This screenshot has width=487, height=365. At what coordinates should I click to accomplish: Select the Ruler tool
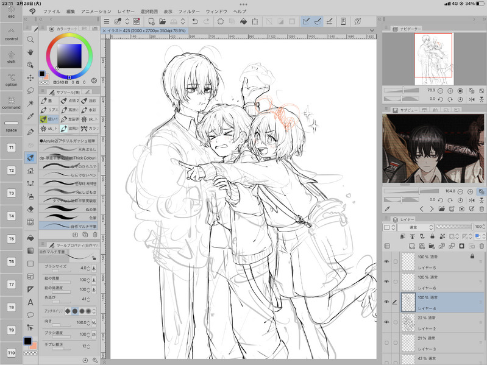tap(30, 289)
